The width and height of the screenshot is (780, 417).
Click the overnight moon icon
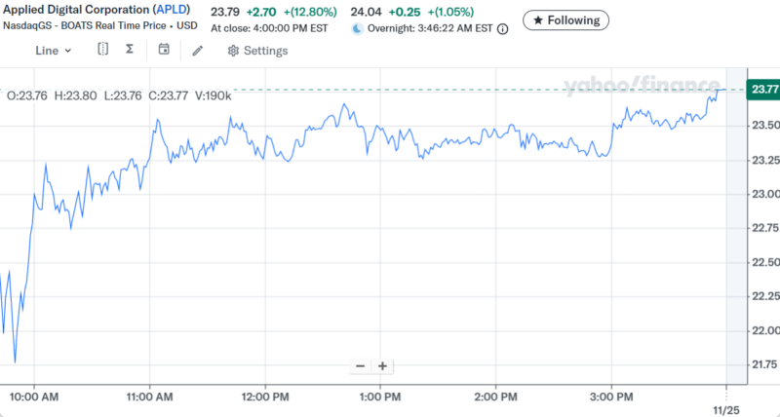click(357, 29)
